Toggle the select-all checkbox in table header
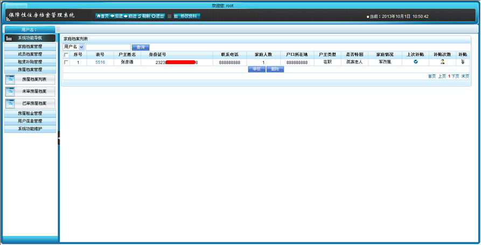Image resolution: width=481 pixels, height=245 pixels. [x=66, y=55]
